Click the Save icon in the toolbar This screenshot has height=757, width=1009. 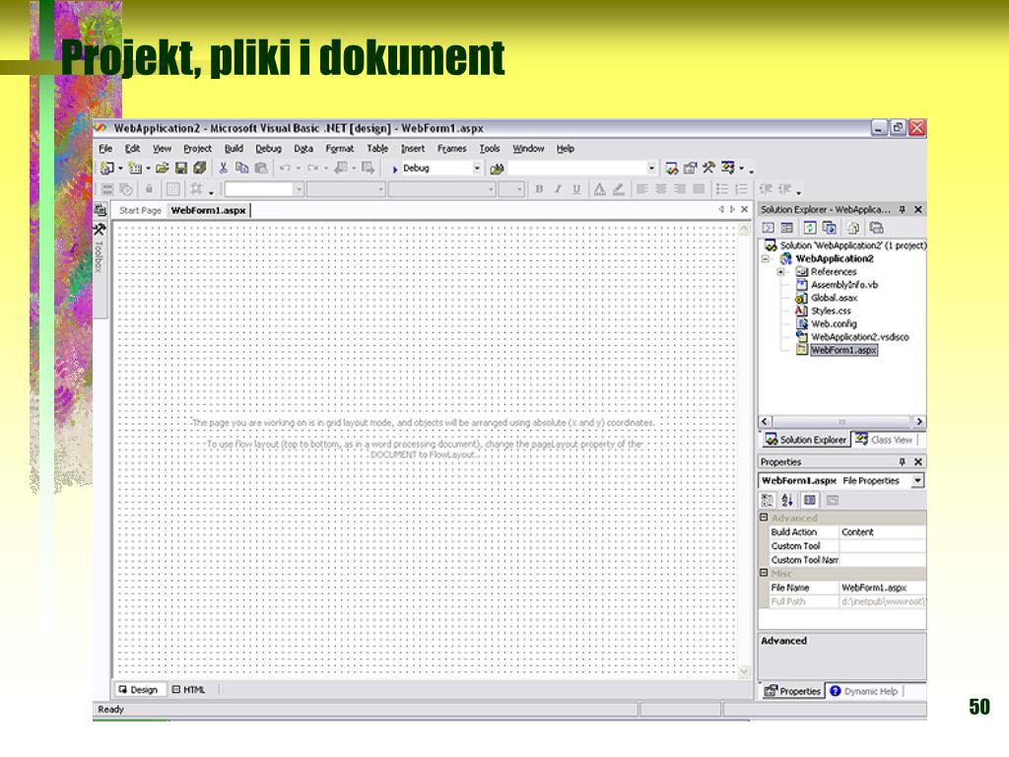(x=181, y=169)
